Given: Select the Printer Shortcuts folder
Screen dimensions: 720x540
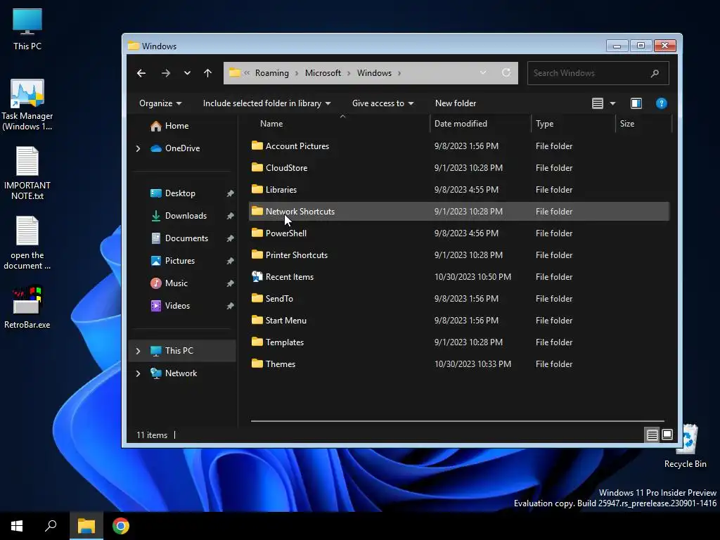Looking at the screenshot, I should click(x=458, y=255).
